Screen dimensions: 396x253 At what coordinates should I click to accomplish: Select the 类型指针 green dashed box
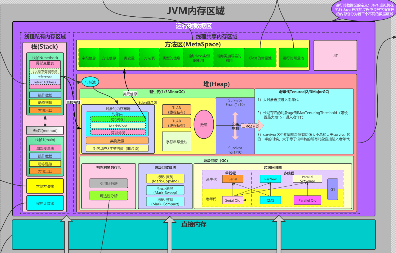click(x=118, y=119)
